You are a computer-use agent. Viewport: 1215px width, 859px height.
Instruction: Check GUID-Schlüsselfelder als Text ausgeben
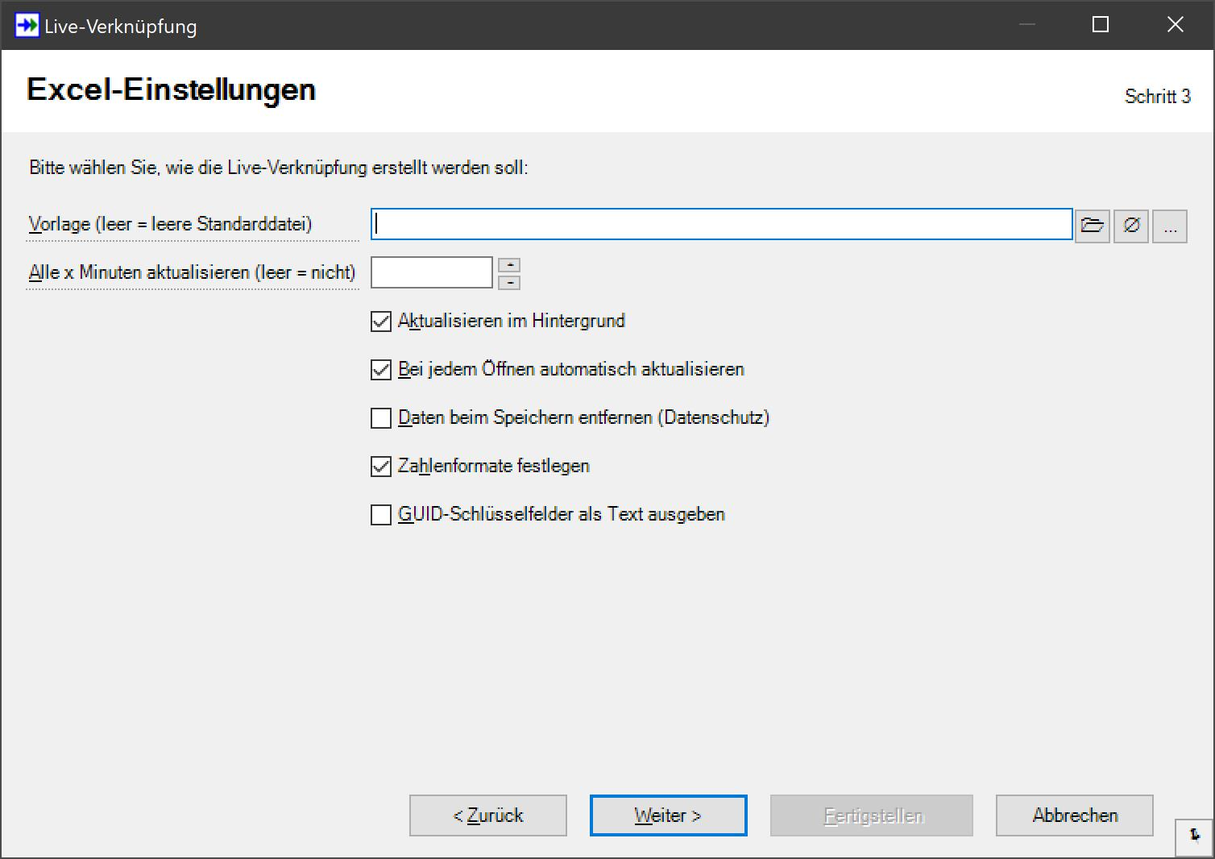tap(381, 515)
